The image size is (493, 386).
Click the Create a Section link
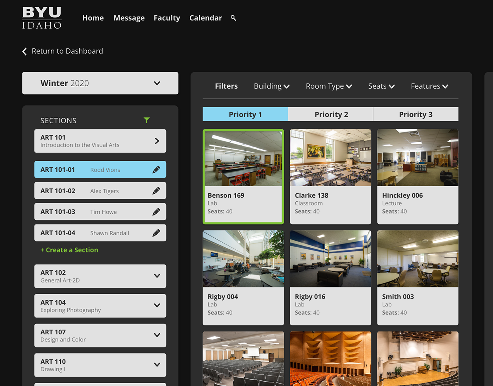point(69,250)
